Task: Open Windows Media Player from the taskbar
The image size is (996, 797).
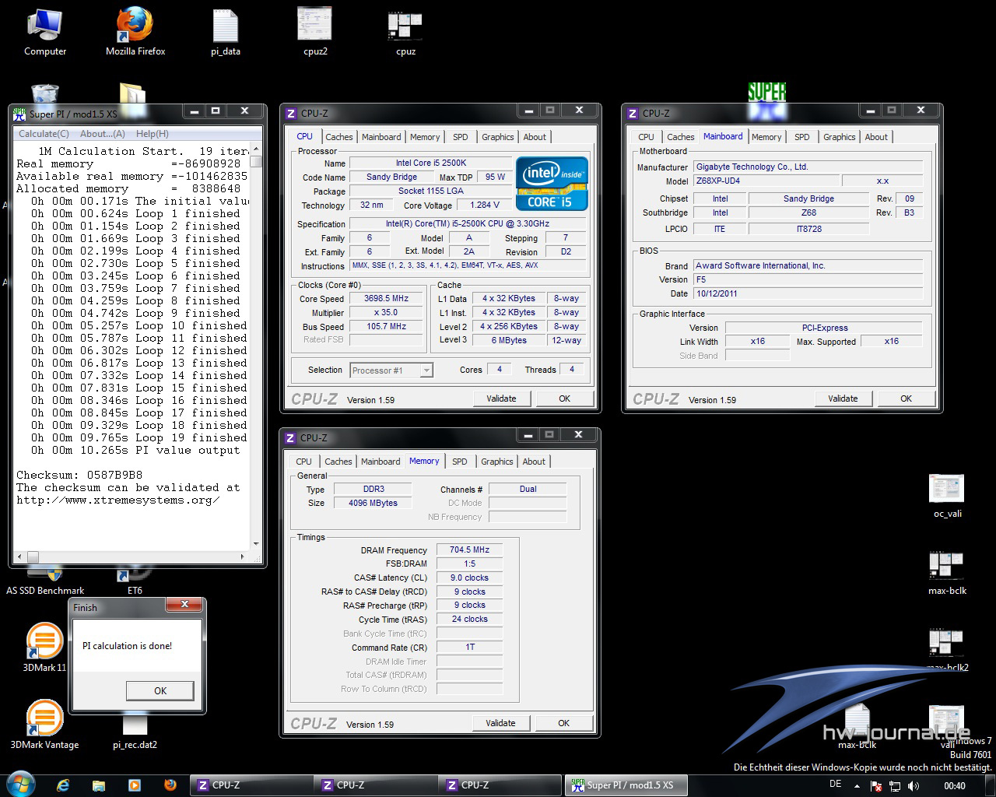Action: [135, 785]
